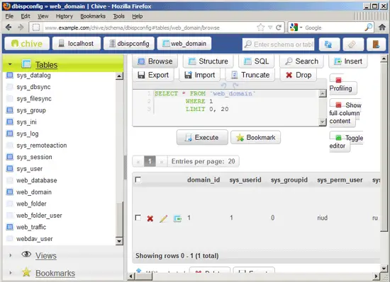390x282 pixels.
Task: Expand the Bookmarks section arrow
Action: tap(10, 273)
